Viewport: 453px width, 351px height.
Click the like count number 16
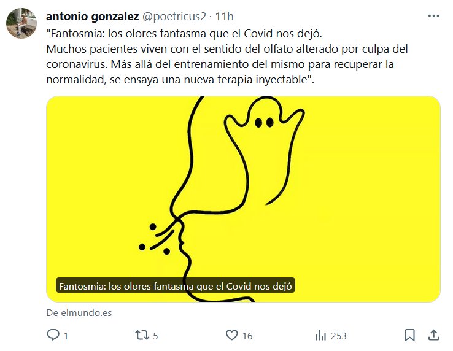(x=247, y=336)
